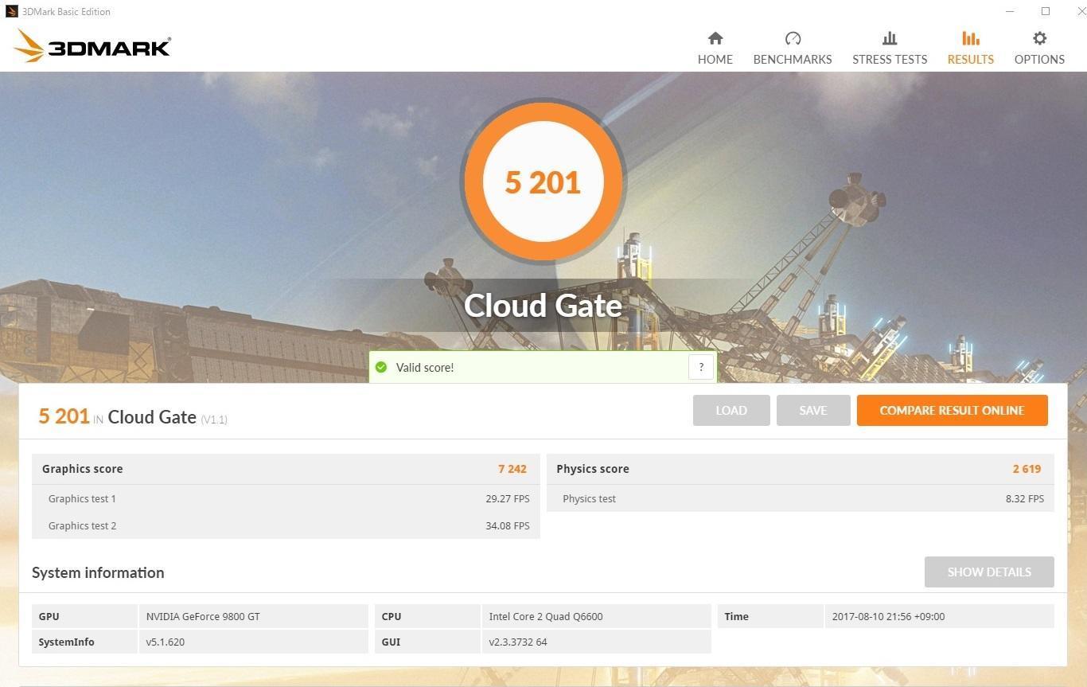1087x687 pixels.
Task: Click the Results bars icon
Action: (x=970, y=38)
